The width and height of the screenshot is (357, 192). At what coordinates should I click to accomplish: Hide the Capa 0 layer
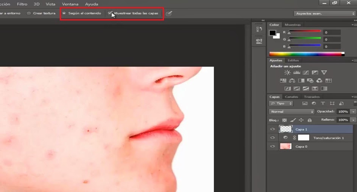coord(273,147)
